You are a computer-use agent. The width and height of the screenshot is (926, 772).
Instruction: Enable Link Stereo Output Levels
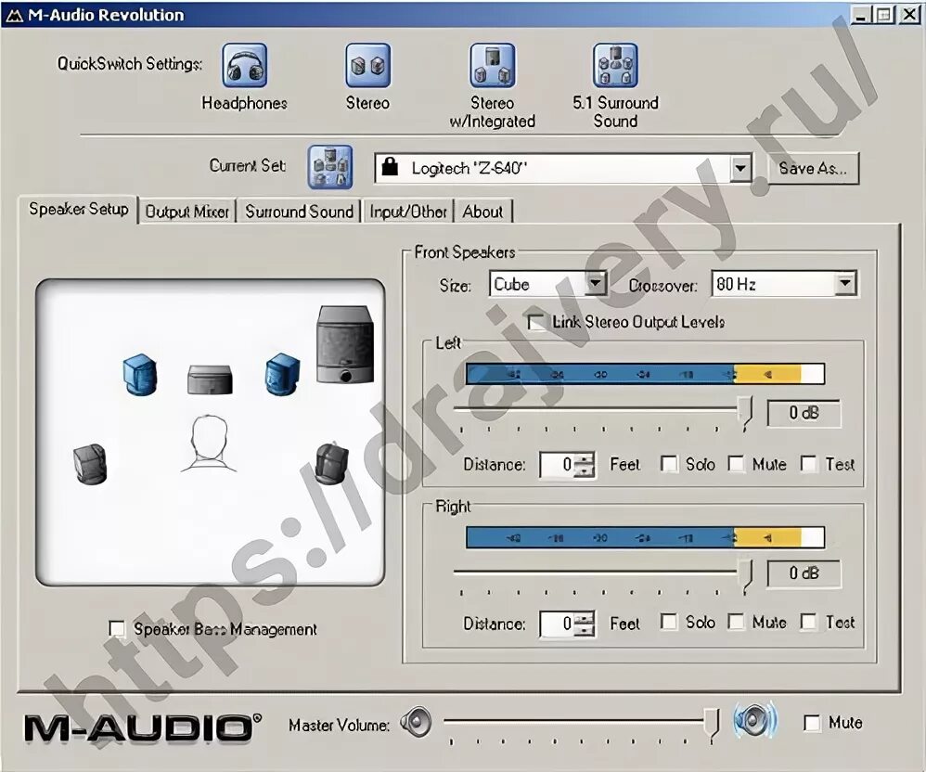pyautogui.click(x=536, y=321)
